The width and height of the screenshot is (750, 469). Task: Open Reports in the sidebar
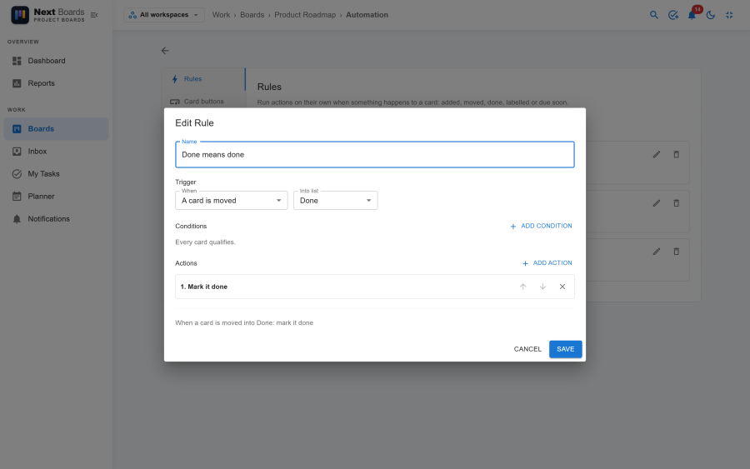pyautogui.click(x=57, y=83)
